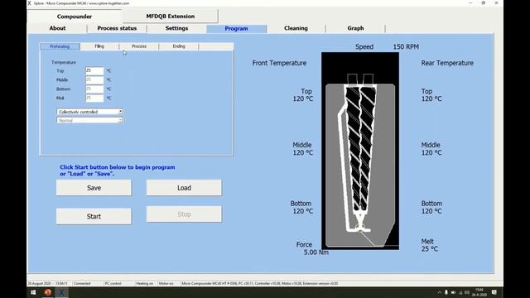Switch to the Compounder main tab

point(75,17)
